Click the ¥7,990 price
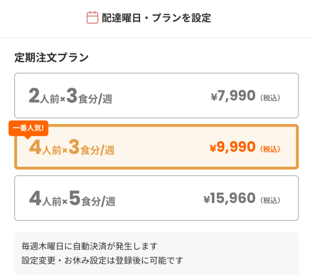Screen dimensions: 313x280 click(233, 96)
